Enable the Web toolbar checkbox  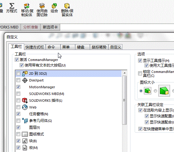18,107
